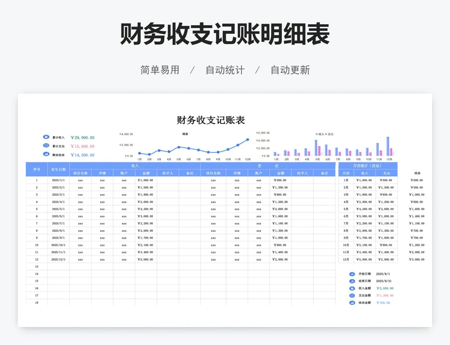The height and width of the screenshot is (345, 450).
Task: Click the 月份统计（自动） header
Action: 368,166
